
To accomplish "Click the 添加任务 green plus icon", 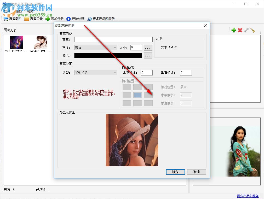I will click(48, 19).
